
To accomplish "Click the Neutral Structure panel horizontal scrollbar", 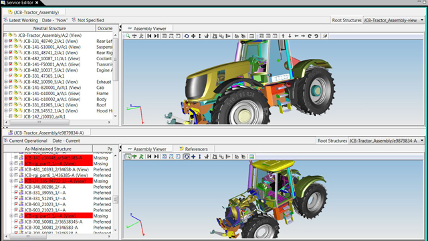I will 58,123.
